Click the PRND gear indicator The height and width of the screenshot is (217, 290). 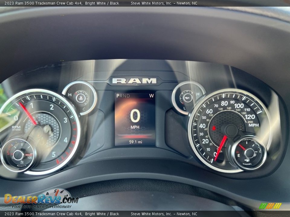[123, 96]
